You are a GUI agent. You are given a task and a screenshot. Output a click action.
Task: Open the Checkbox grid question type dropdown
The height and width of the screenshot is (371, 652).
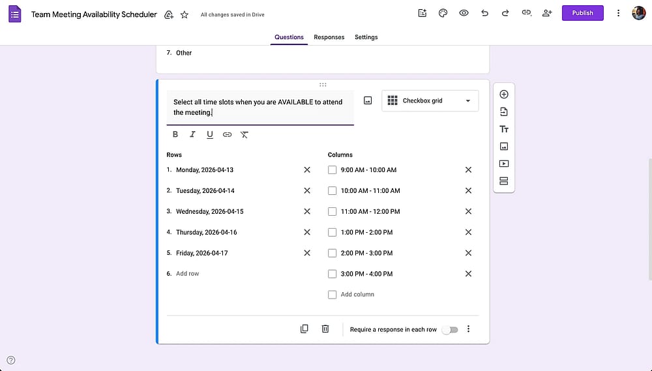coord(430,100)
